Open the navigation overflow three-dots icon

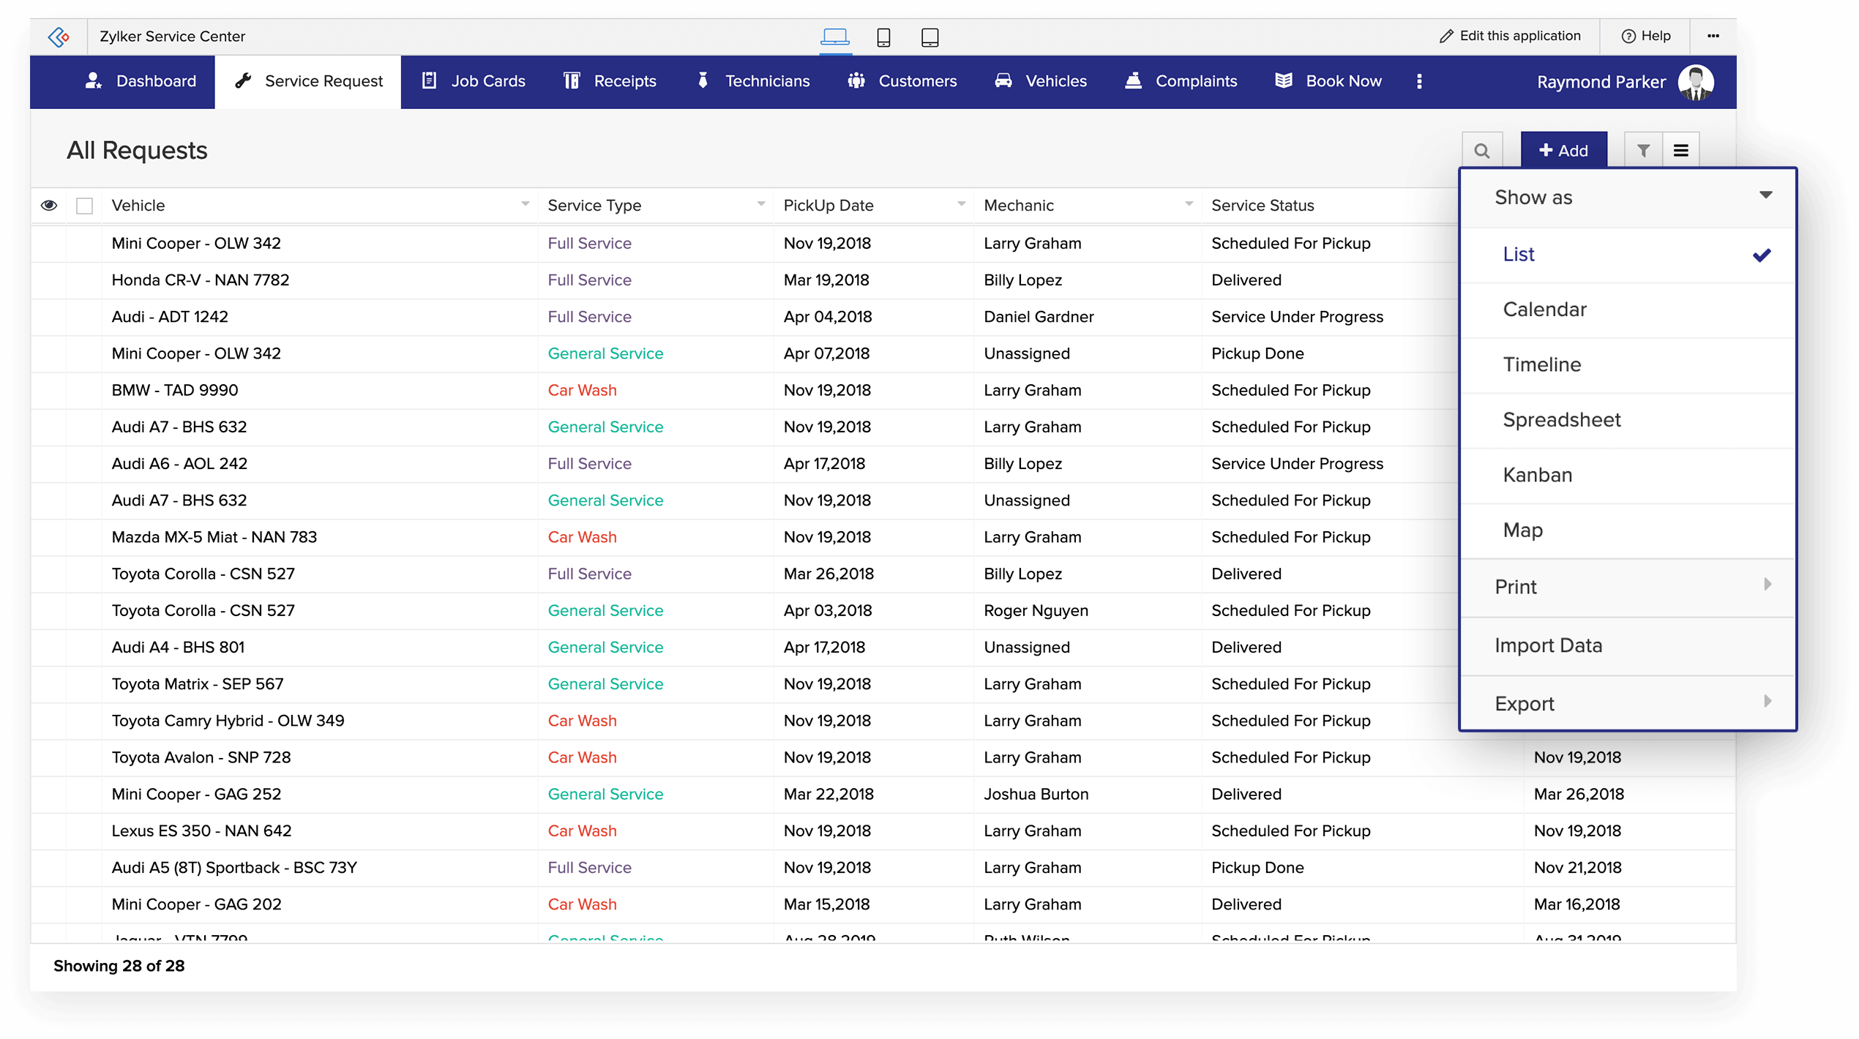(x=1419, y=81)
